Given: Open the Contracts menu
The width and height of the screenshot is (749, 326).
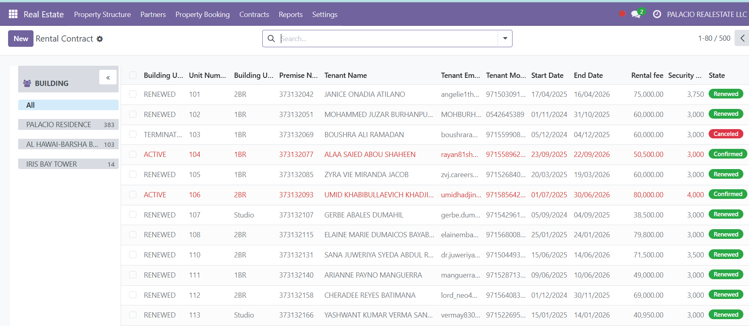Looking at the screenshot, I should click(254, 14).
